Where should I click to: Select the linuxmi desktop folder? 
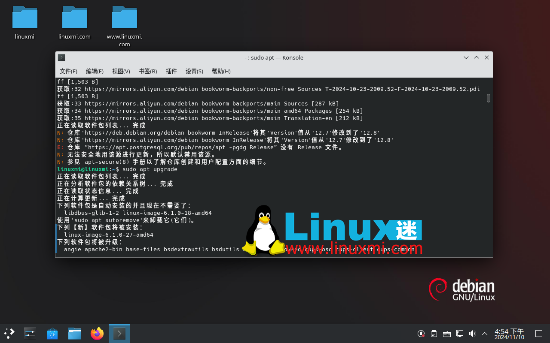pos(25,23)
